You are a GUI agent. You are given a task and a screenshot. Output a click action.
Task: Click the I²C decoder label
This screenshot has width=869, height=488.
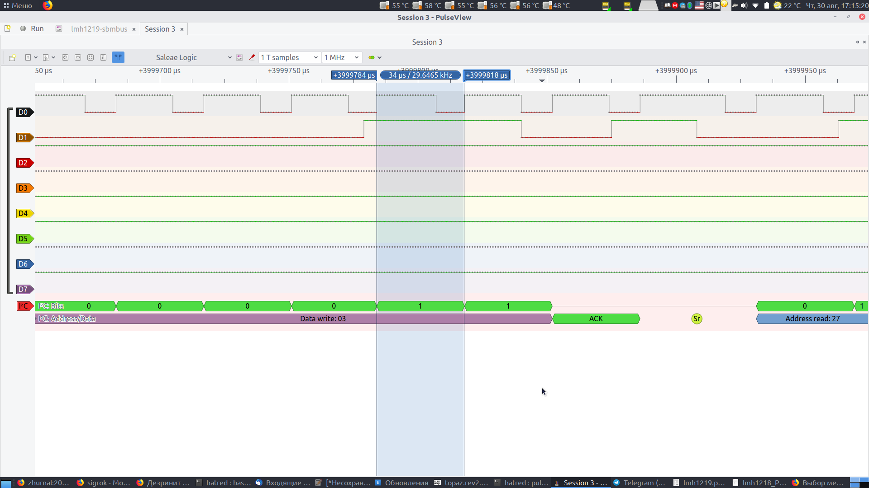24,306
